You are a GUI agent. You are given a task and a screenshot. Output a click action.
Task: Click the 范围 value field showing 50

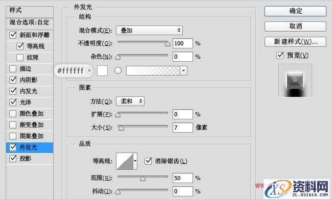[183, 178]
